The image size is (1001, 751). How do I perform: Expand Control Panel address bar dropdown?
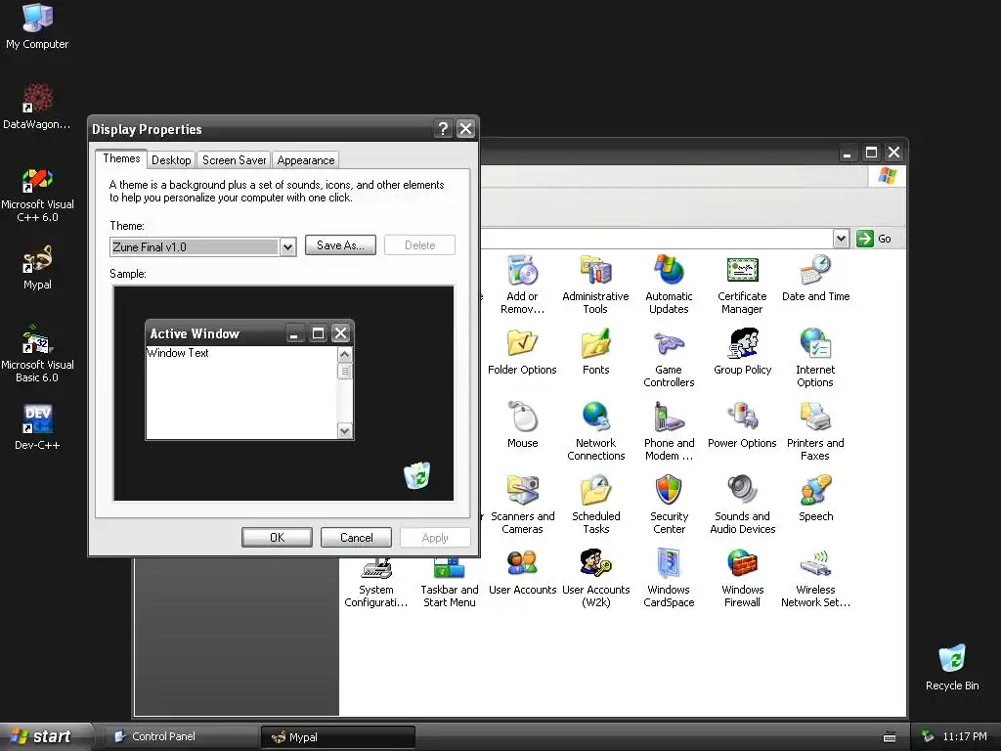(x=841, y=239)
